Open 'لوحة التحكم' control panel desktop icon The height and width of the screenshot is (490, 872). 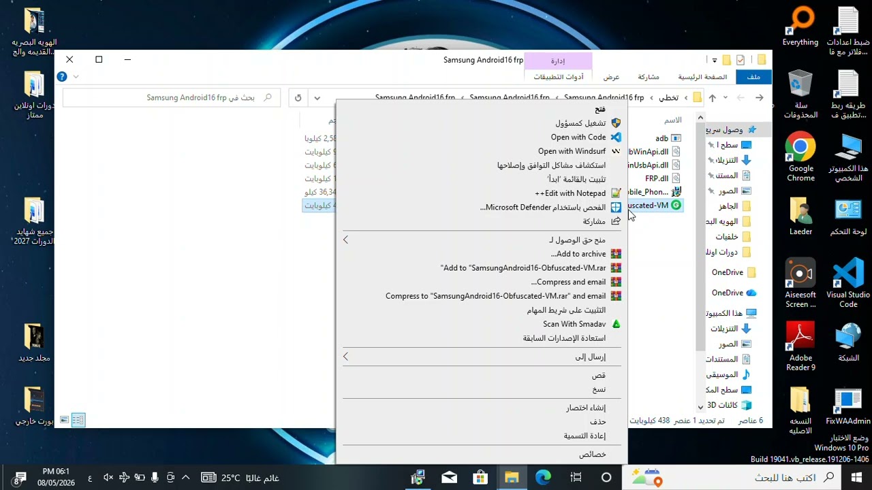click(848, 218)
